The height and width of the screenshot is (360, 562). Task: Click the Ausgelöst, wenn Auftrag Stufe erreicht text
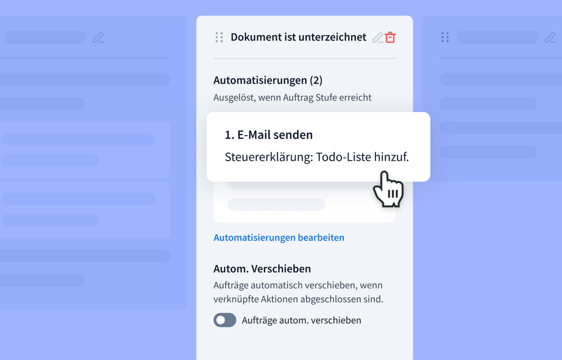point(292,98)
